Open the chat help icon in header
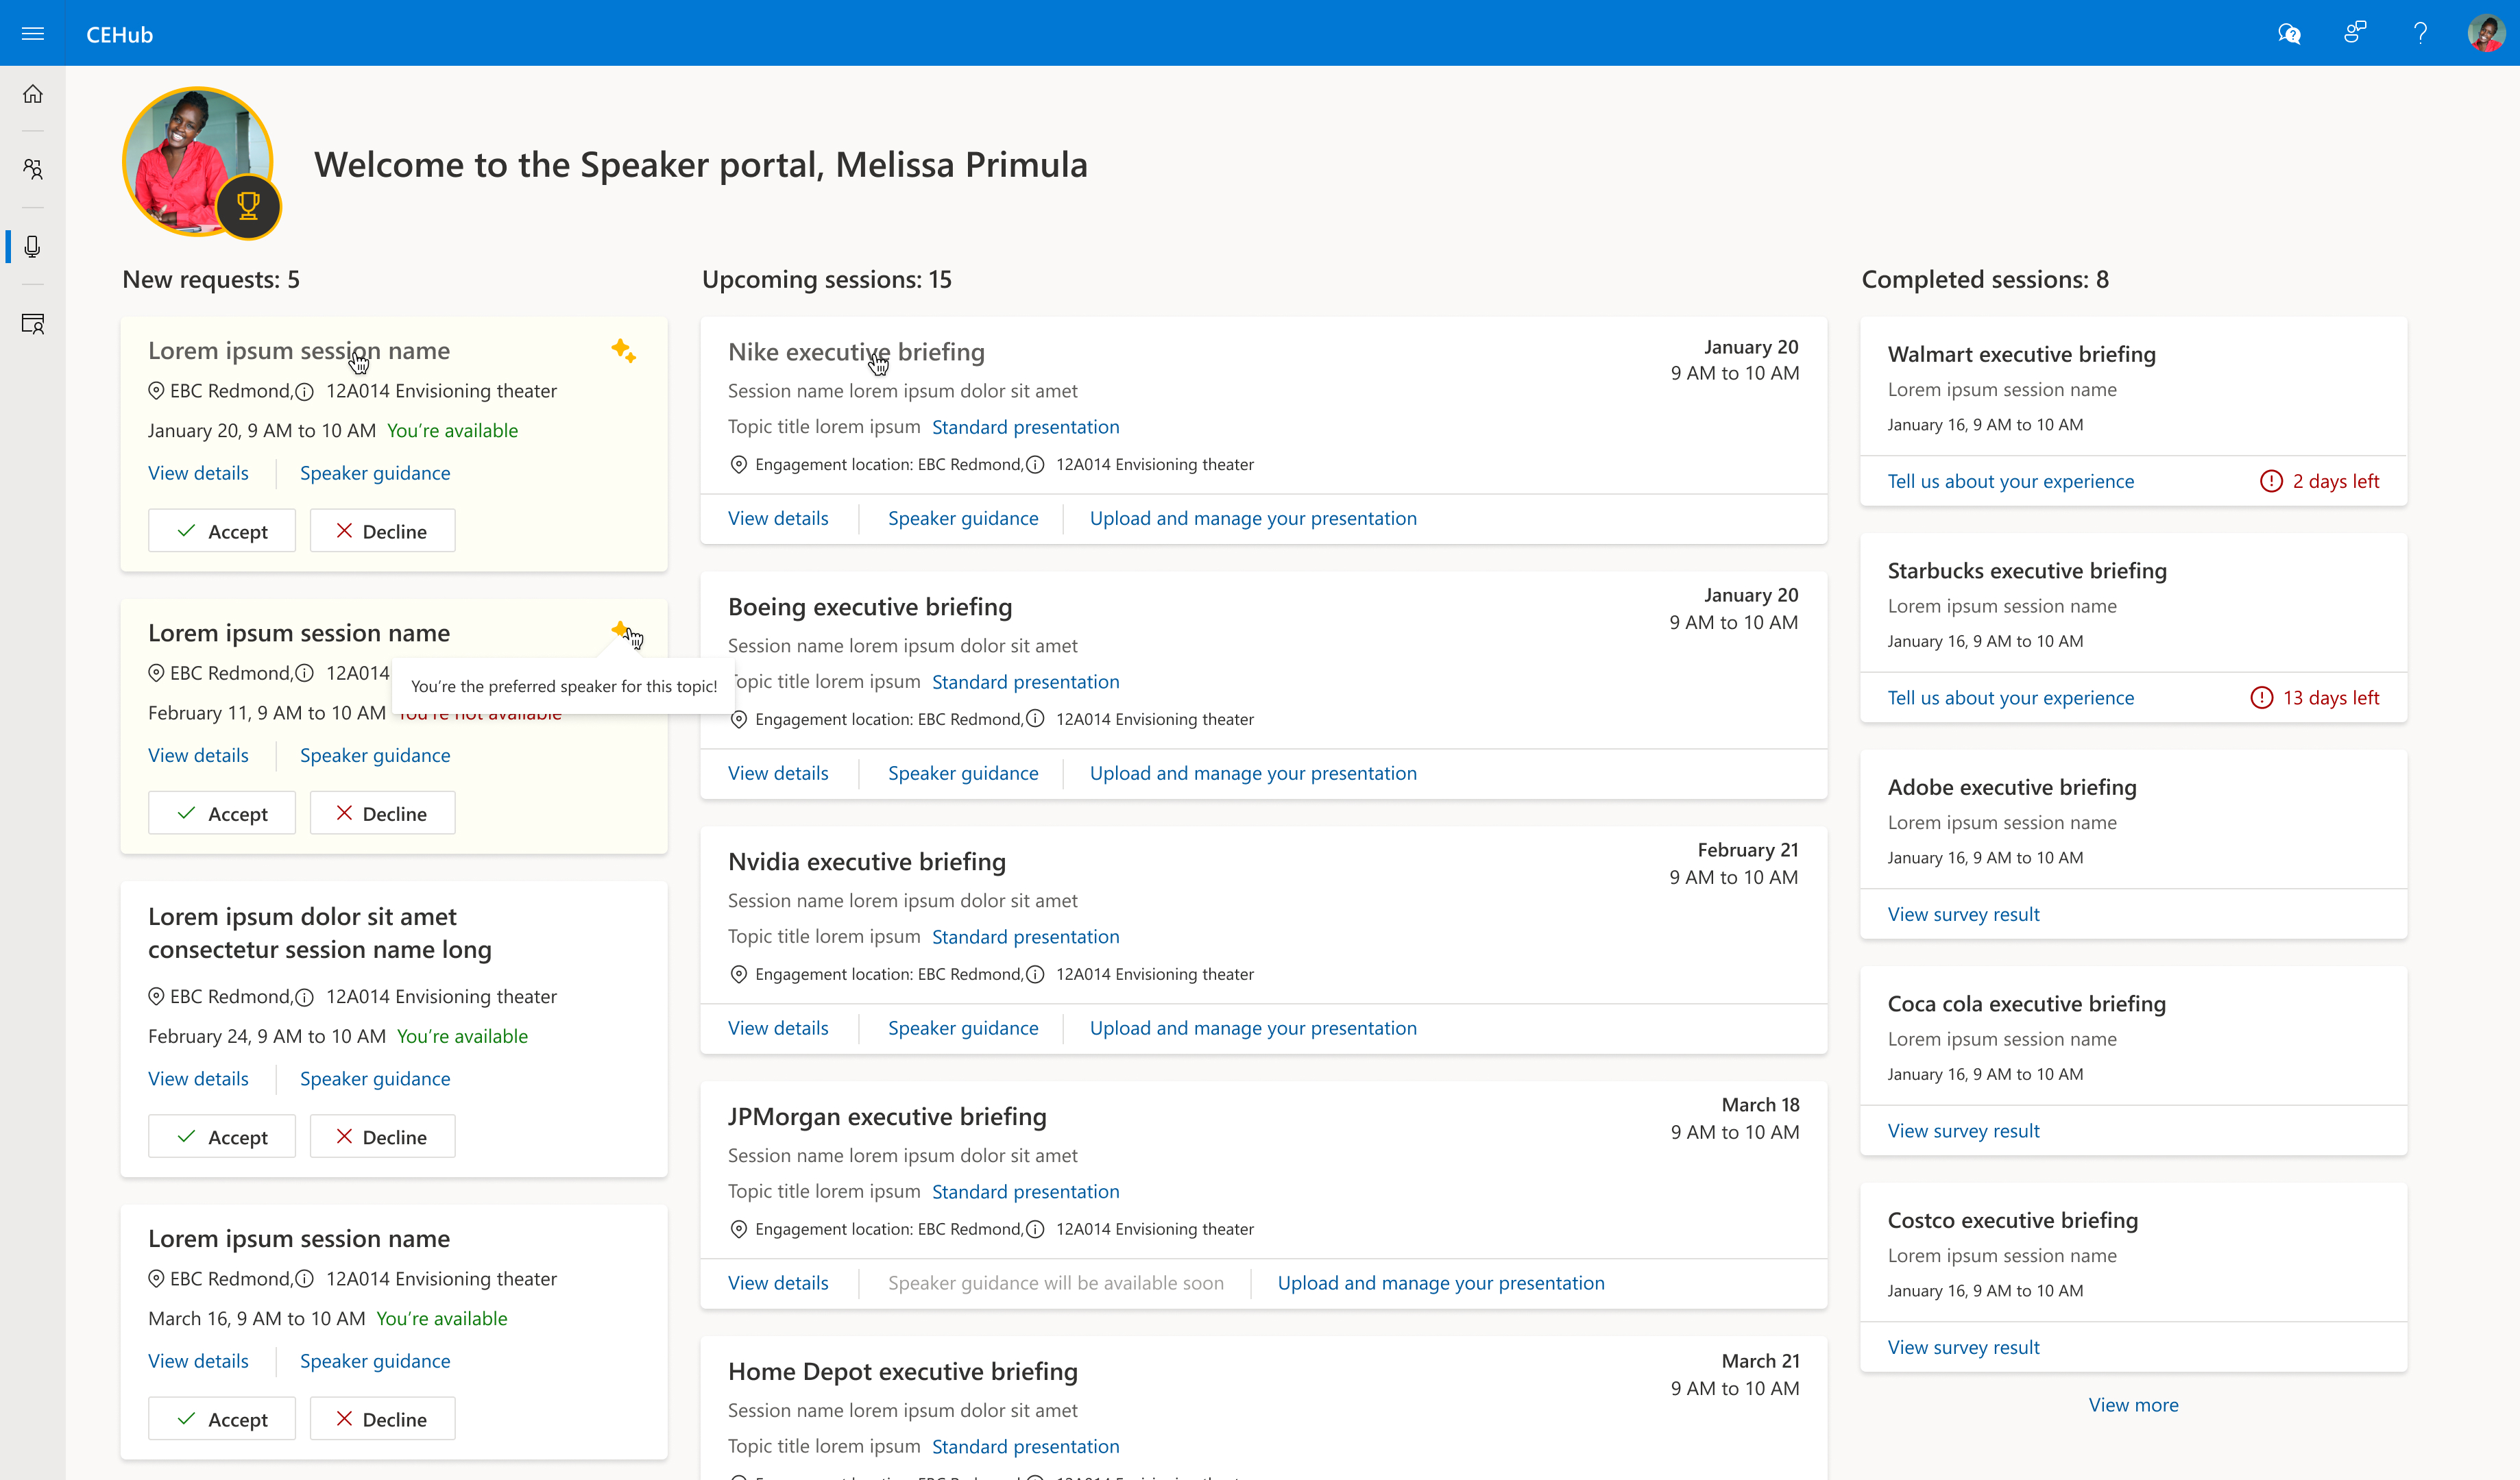This screenshot has height=1480, width=2520. 2289,34
